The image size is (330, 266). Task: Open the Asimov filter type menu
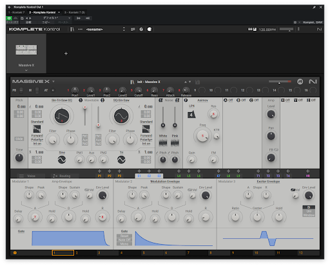point(202,100)
